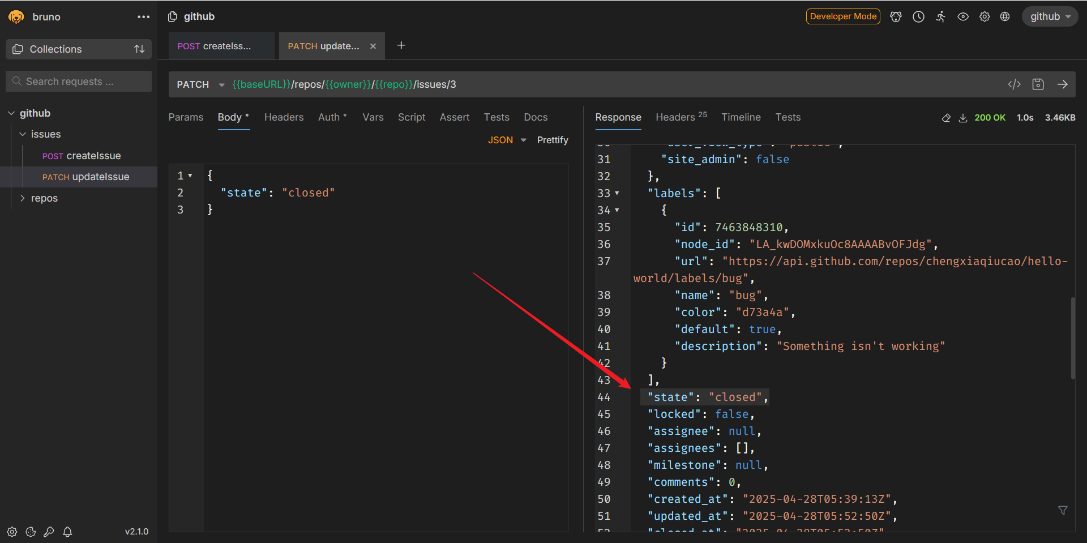Click the "state": "closed" line in the body editor
Viewport: 1087px width, 543px height.
coord(277,193)
